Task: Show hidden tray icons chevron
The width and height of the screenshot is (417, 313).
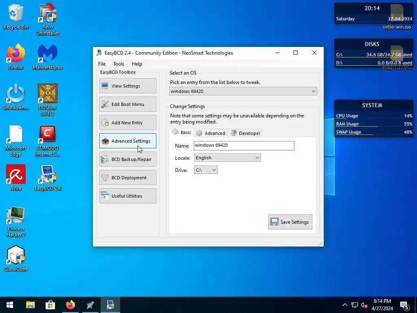Action: click(345, 305)
